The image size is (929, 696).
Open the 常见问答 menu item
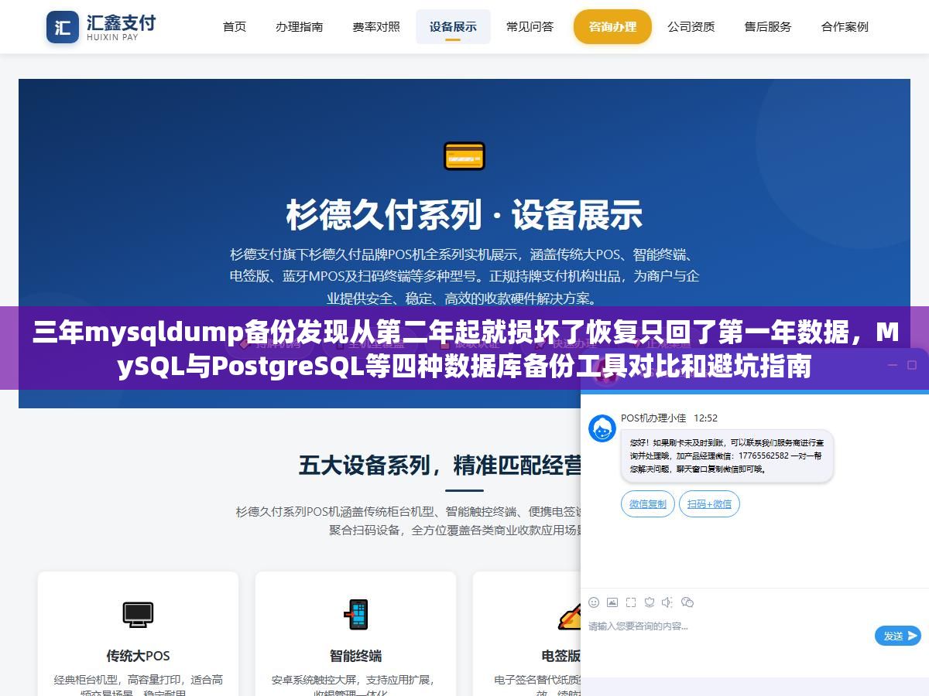pyautogui.click(x=530, y=26)
